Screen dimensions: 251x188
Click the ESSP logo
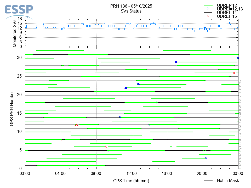18,10
